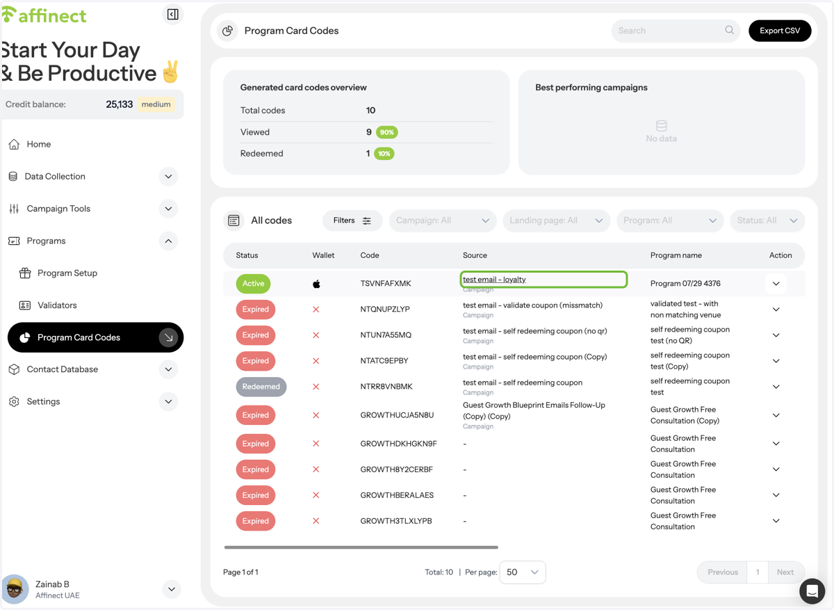The image size is (834, 610).
Task: Click the Previous page button
Action: [x=722, y=572]
